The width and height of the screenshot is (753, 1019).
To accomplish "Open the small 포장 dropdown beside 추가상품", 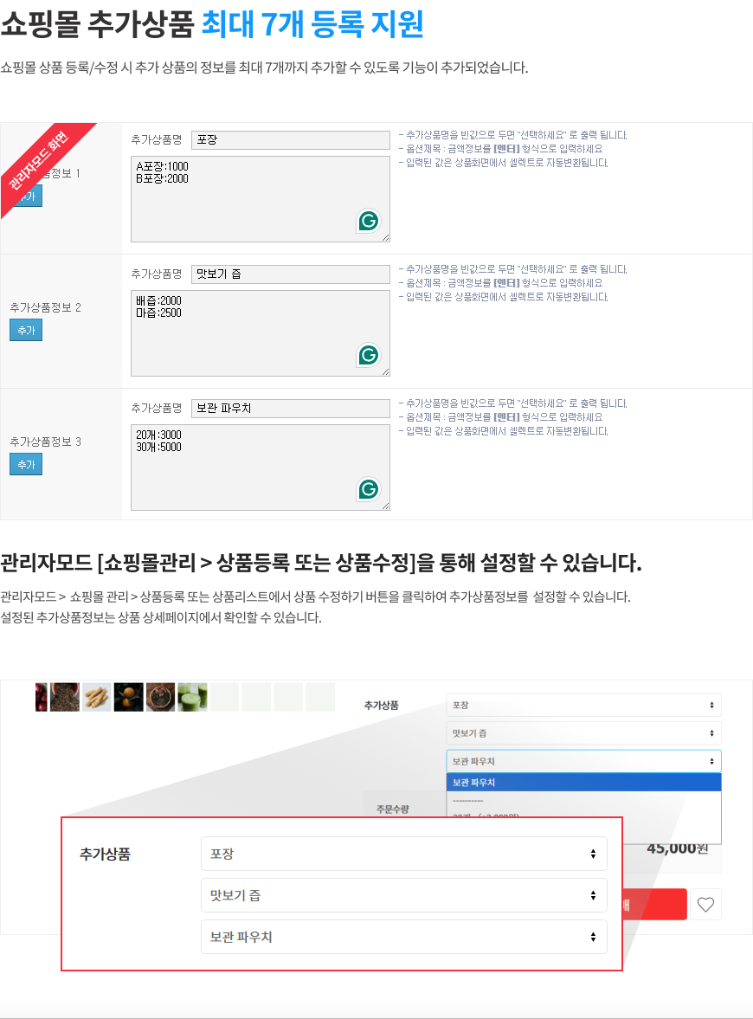I will click(583, 706).
